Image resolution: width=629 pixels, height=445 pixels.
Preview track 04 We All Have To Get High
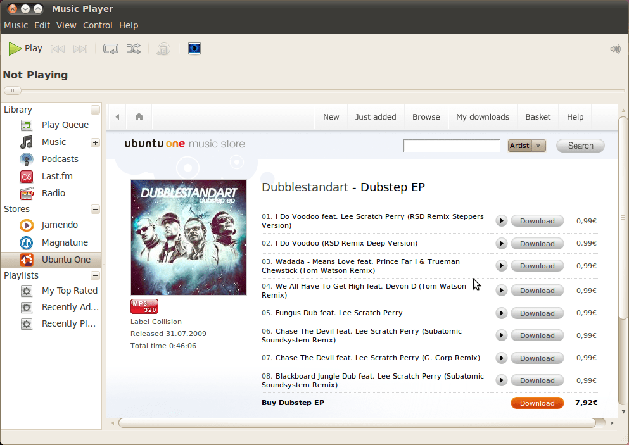[501, 291]
